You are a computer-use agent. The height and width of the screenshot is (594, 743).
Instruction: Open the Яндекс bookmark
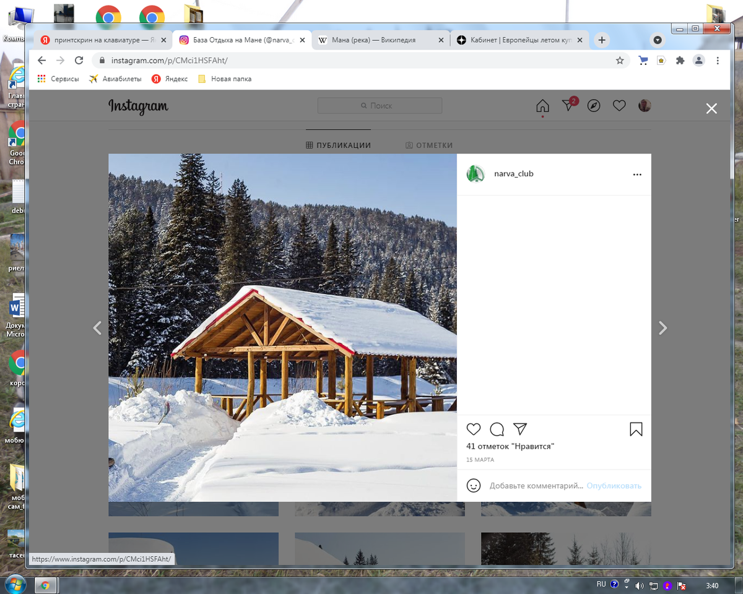pos(170,79)
